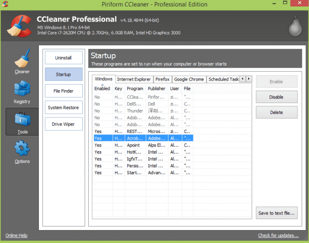Click the CCleaner logo in header

click(19, 26)
